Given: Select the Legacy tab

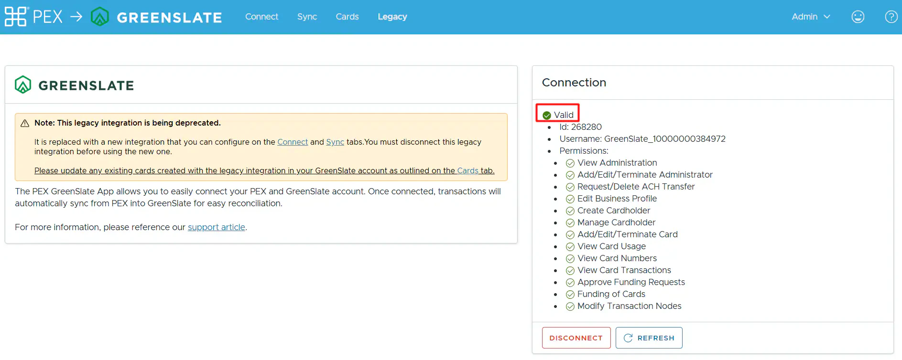Looking at the screenshot, I should [x=392, y=17].
